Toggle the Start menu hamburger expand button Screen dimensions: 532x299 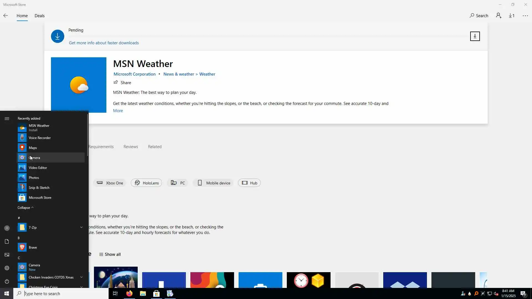coord(7,118)
